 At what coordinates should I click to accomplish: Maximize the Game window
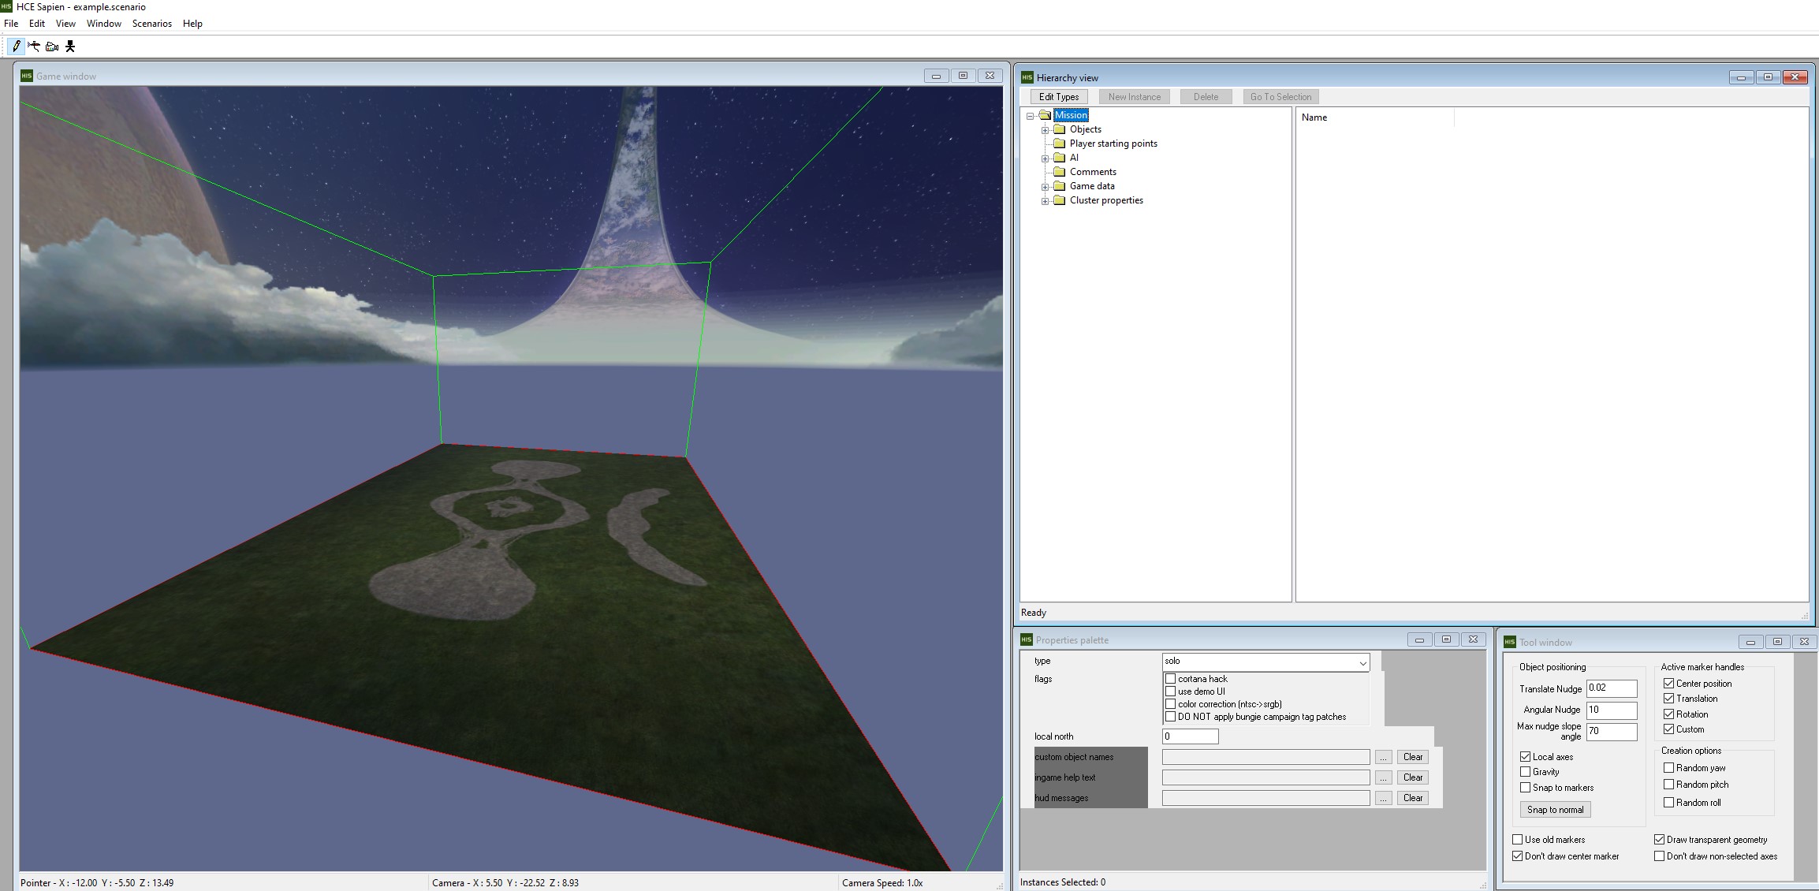pos(963,76)
